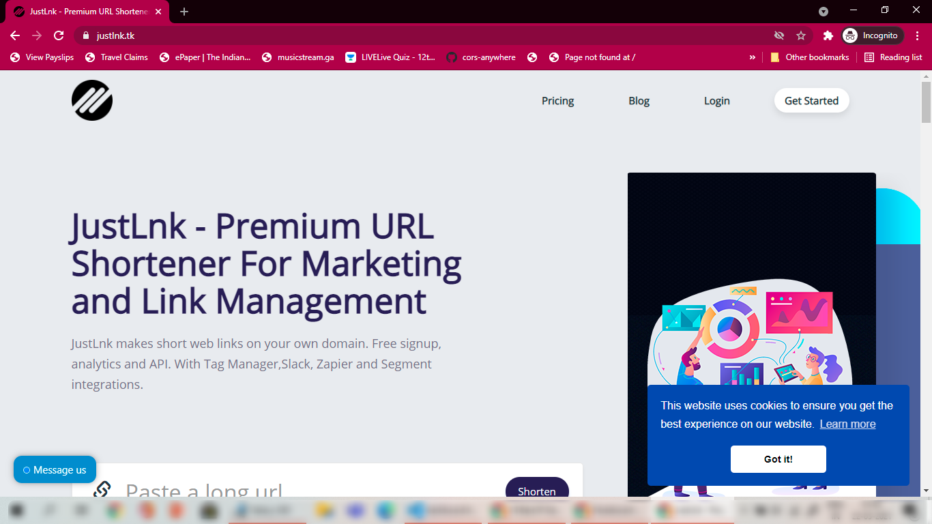
Task: Bookmark this page with the star icon
Action: [801, 35]
